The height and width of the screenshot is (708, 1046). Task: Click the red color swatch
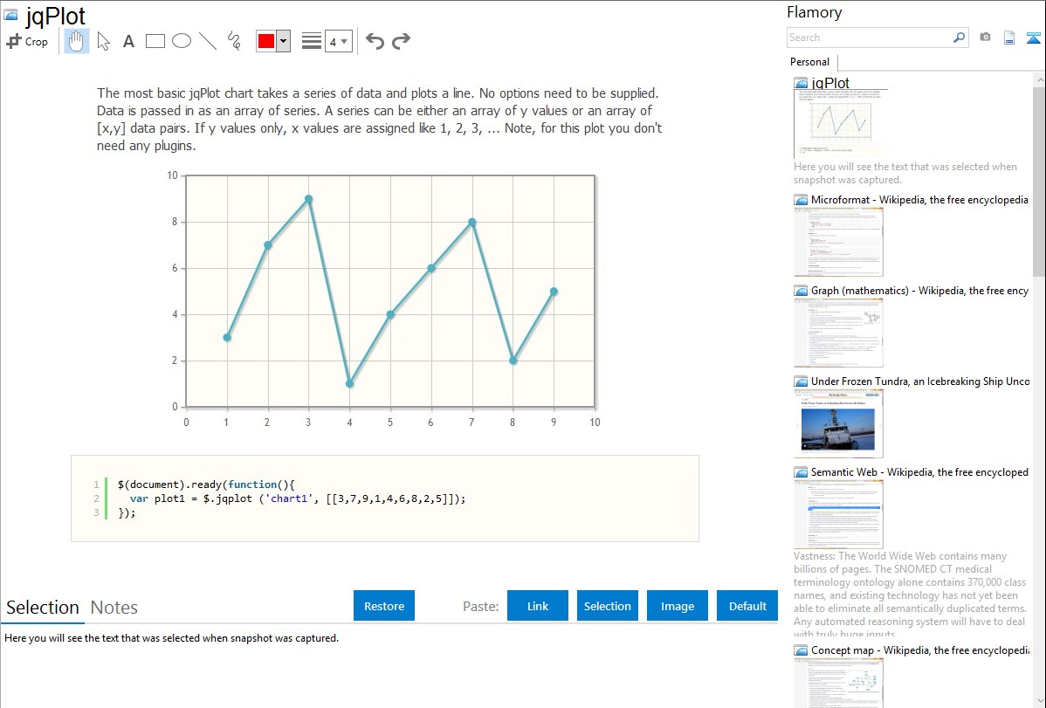click(x=266, y=41)
